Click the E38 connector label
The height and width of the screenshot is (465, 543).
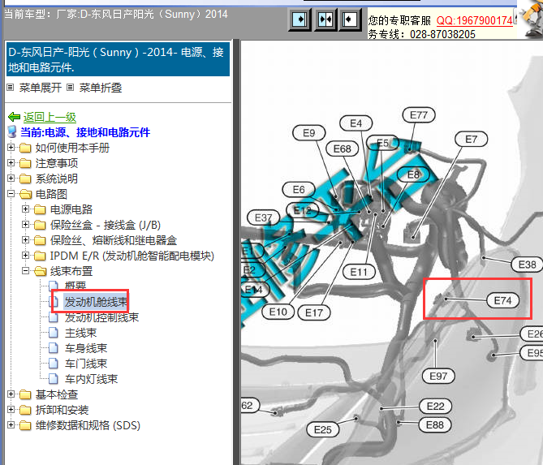tap(527, 265)
